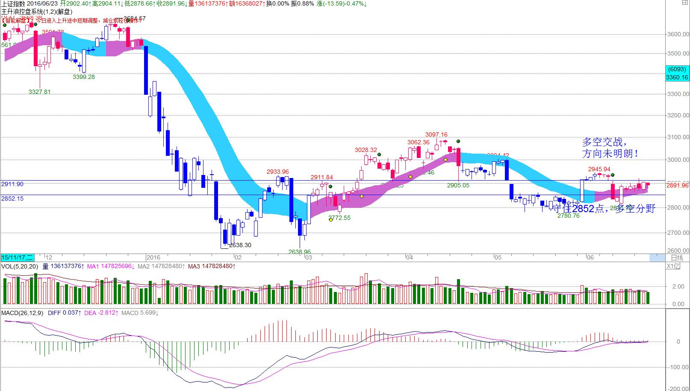Screen dimensions: 690x391
Task: Select the 方向未明朗！ annotation text
Action: tap(610, 154)
